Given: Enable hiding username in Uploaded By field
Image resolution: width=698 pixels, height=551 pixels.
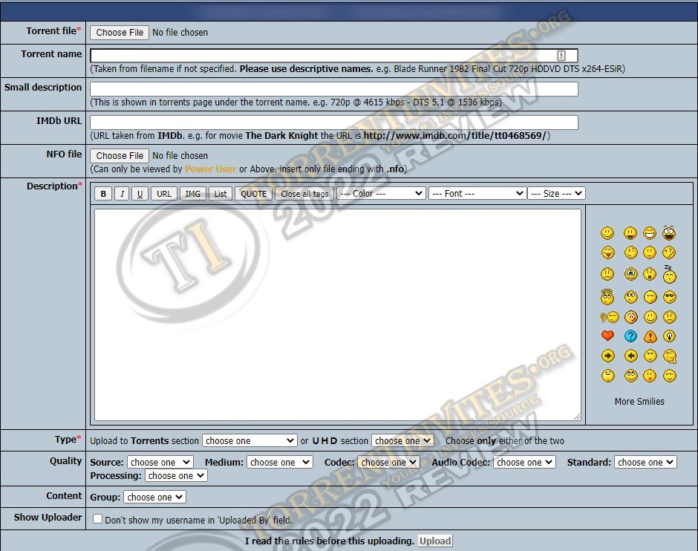Looking at the screenshot, I should point(97,519).
